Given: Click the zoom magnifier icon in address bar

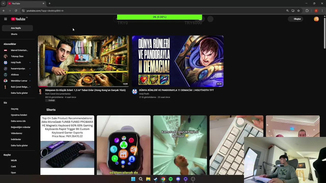Looking at the screenshot, I should click(x=288, y=11).
